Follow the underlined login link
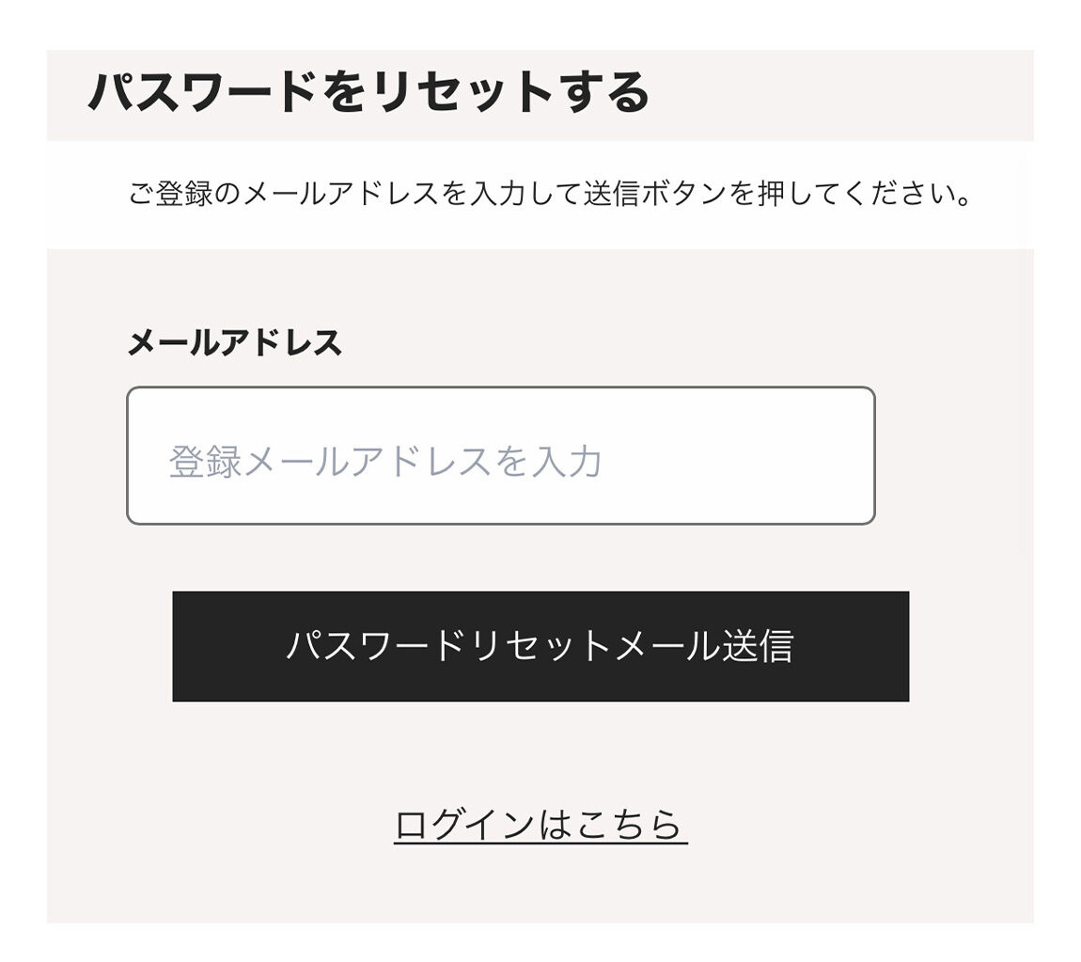This screenshot has width=1081, height=962. pos(540,825)
